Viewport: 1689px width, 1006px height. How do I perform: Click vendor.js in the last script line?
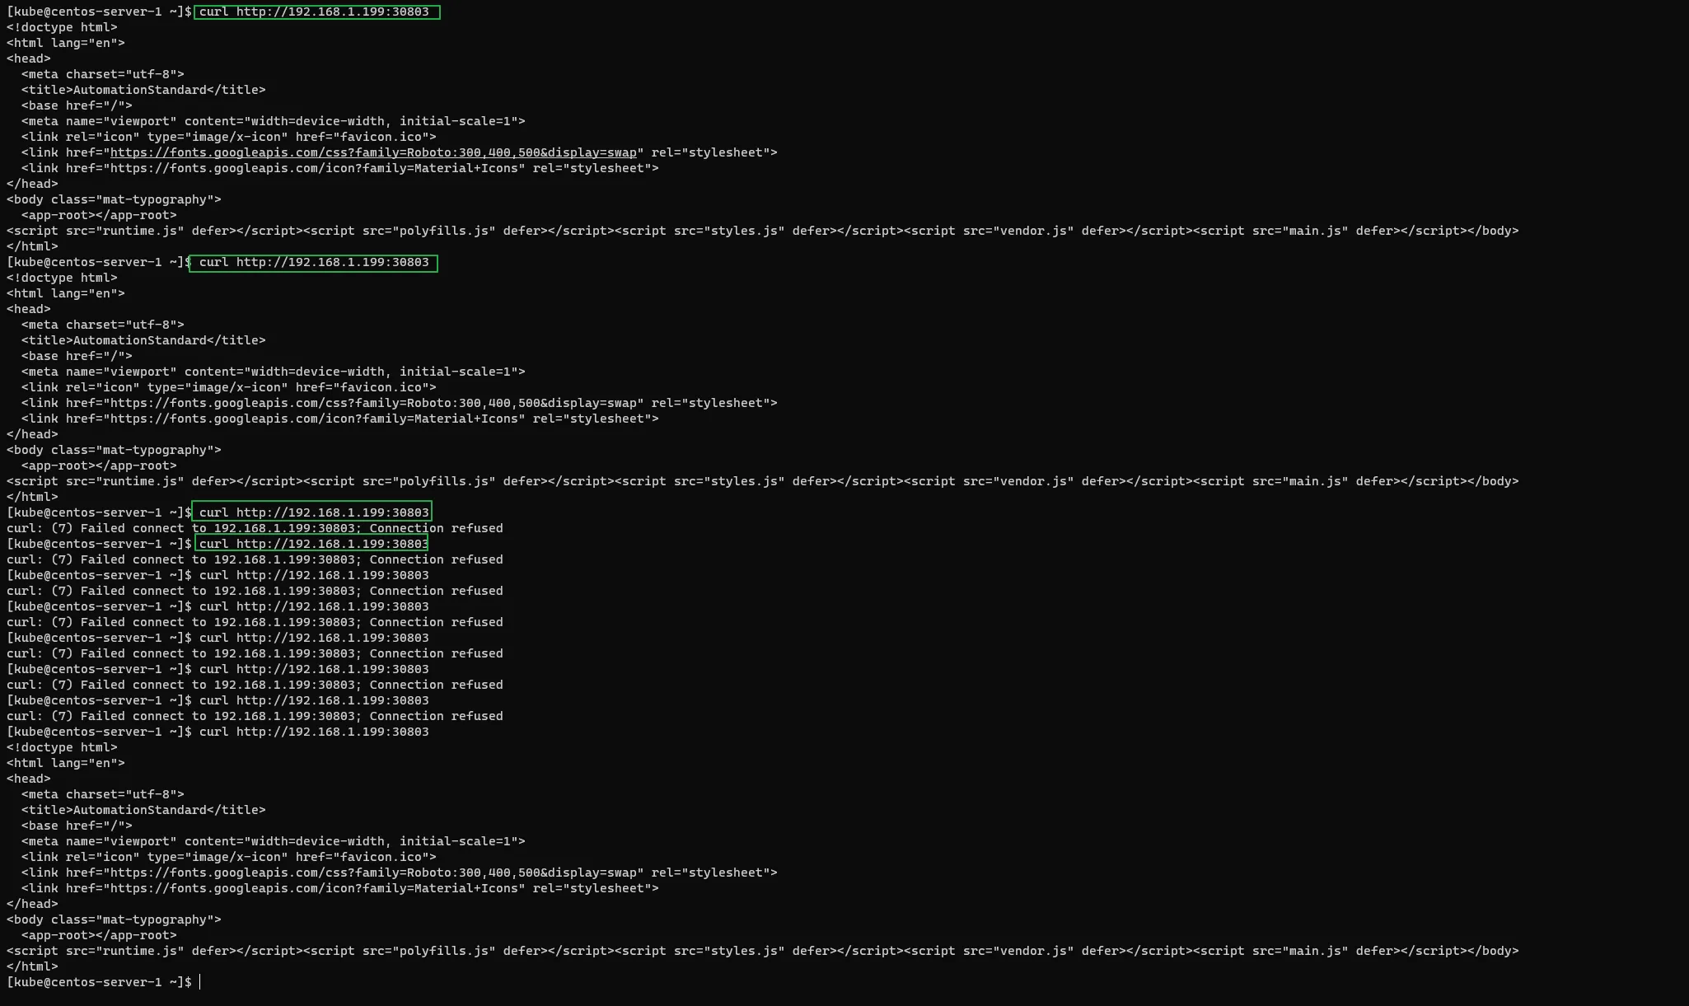click(1032, 951)
